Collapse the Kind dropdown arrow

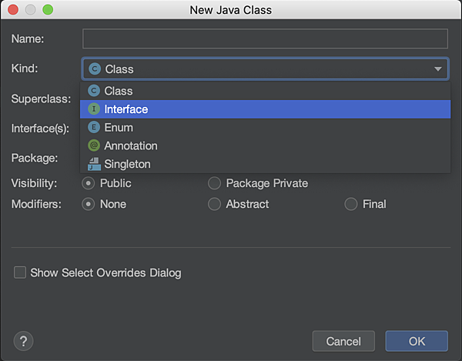tap(438, 69)
